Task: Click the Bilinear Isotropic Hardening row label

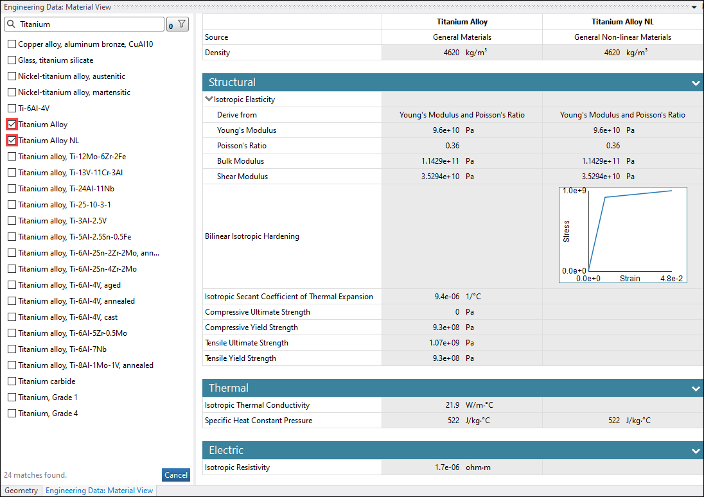Action: 252,236
